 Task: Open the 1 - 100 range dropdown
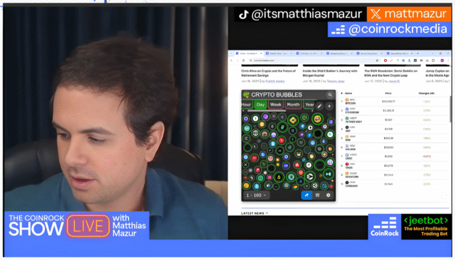[x=256, y=195]
